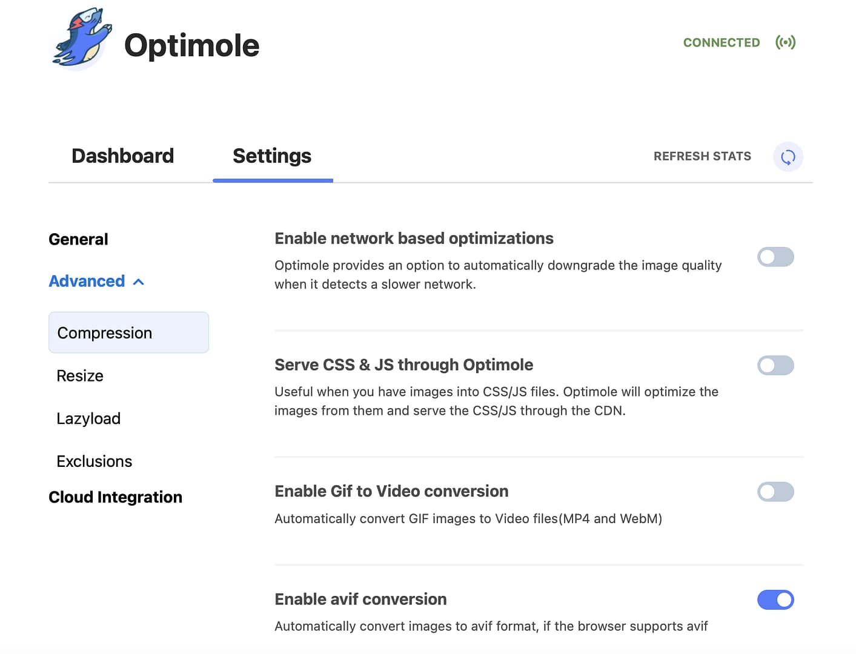The width and height of the screenshot is (856, 654).
Task: Select the Settings tab
Action: (271, 156)
